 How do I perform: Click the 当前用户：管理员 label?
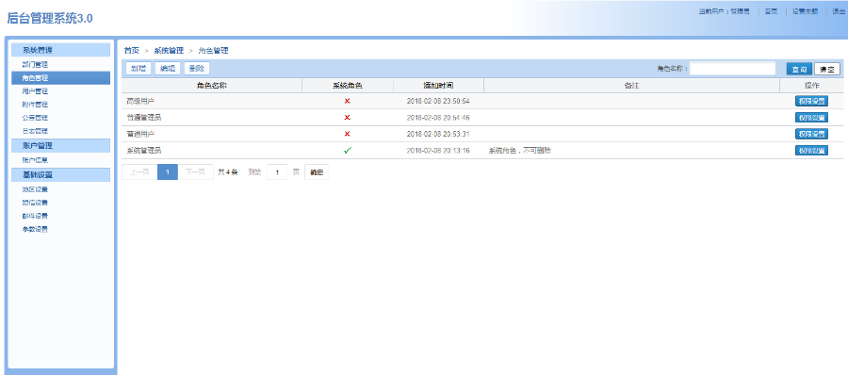click(x=724, y=11)
